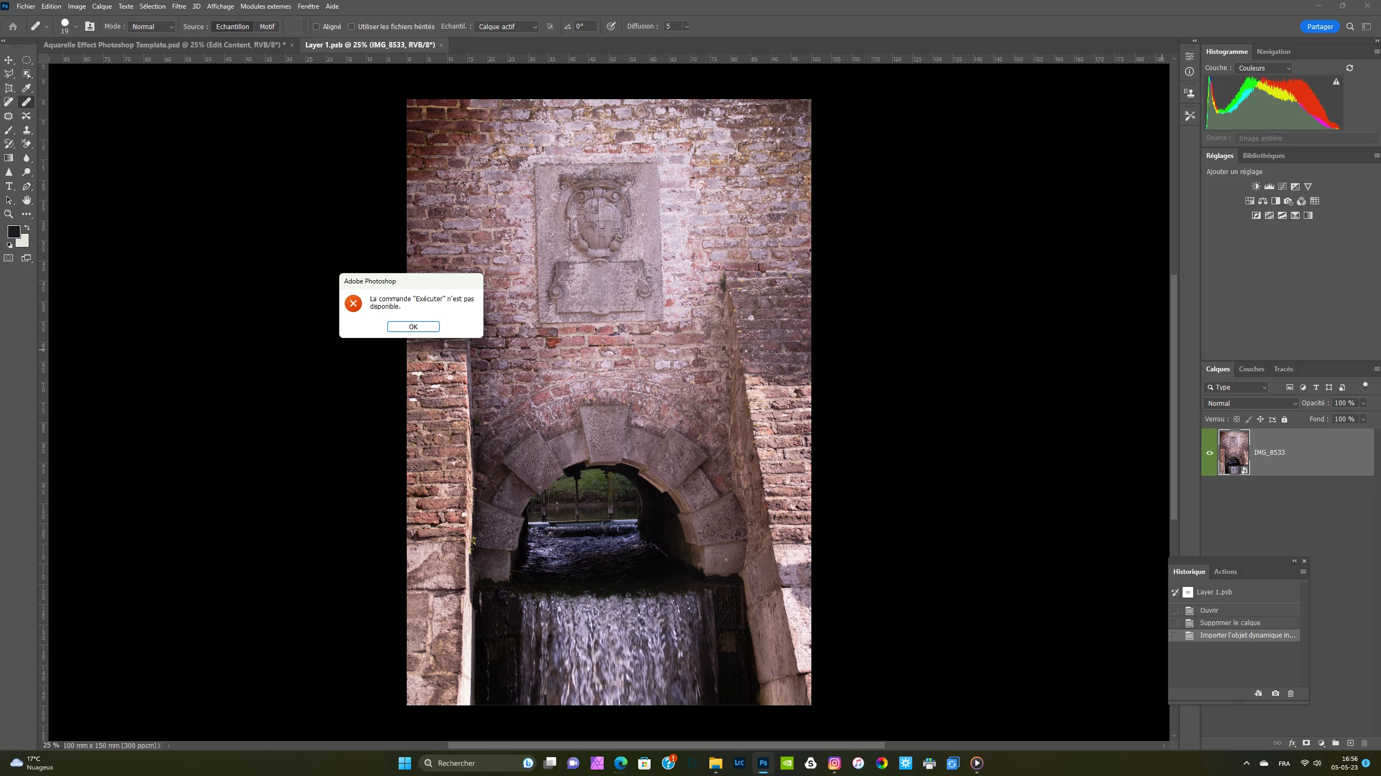This screenshot has height=776, width=1381.
Task: Enable the Aligné checkbox
Action: (x=317, y=26)
